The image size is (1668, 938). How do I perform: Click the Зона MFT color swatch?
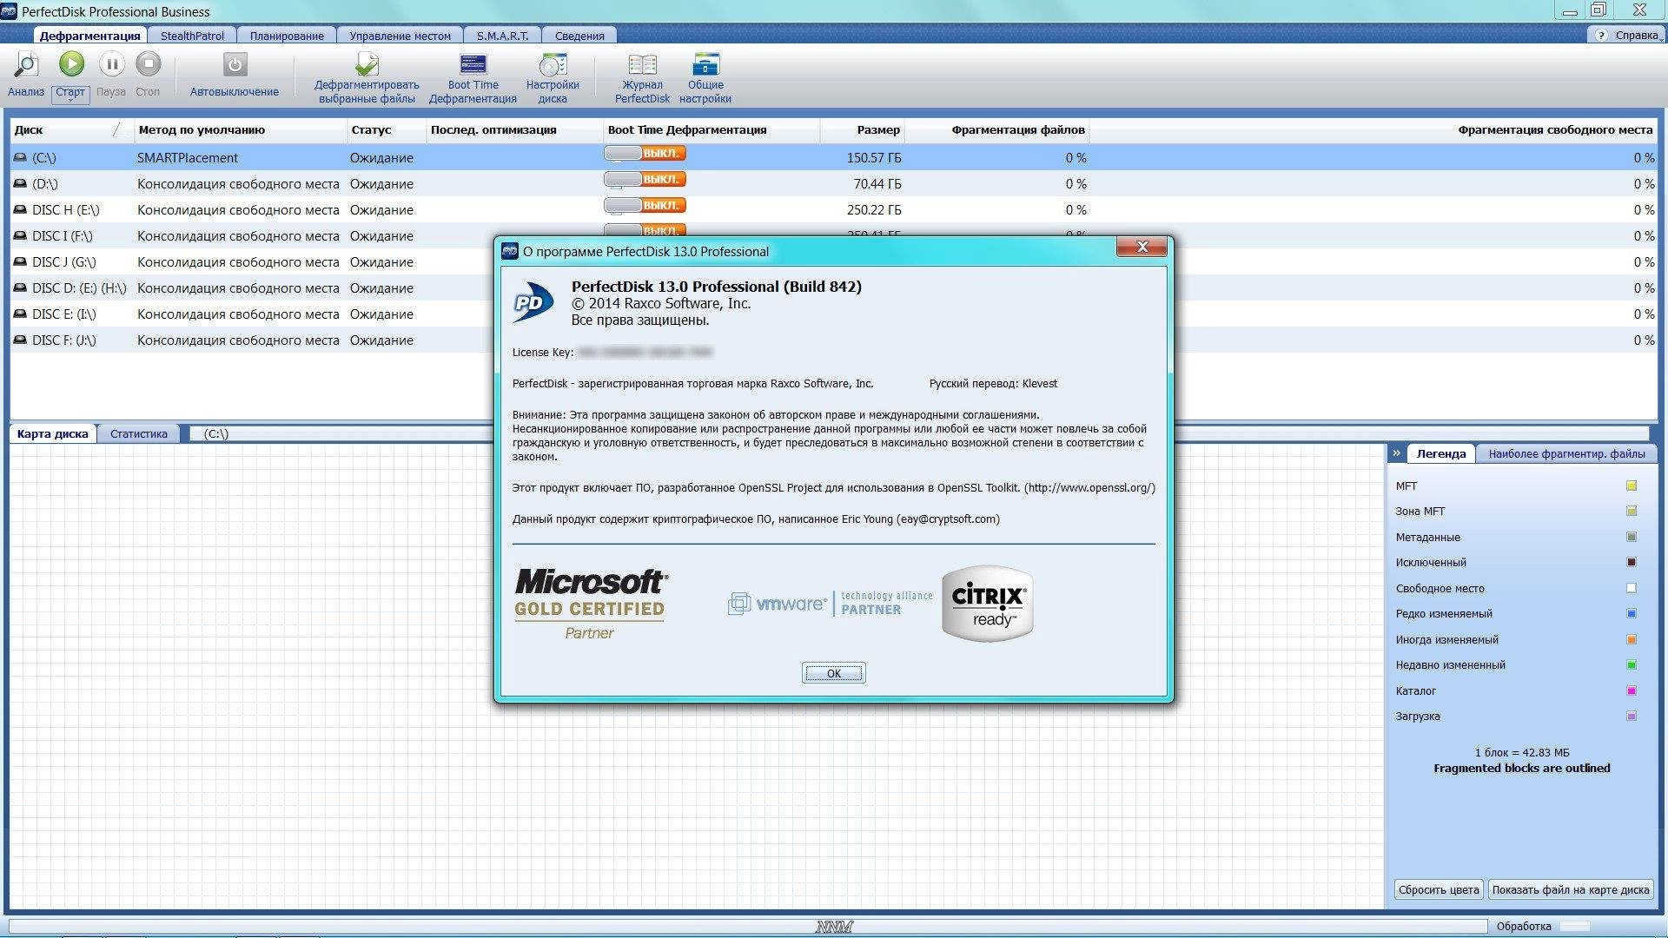[1631, 512]
